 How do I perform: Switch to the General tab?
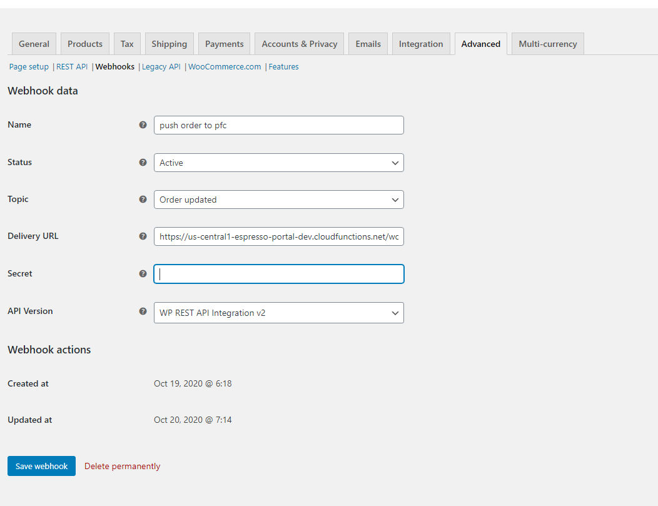pos(33,44)
